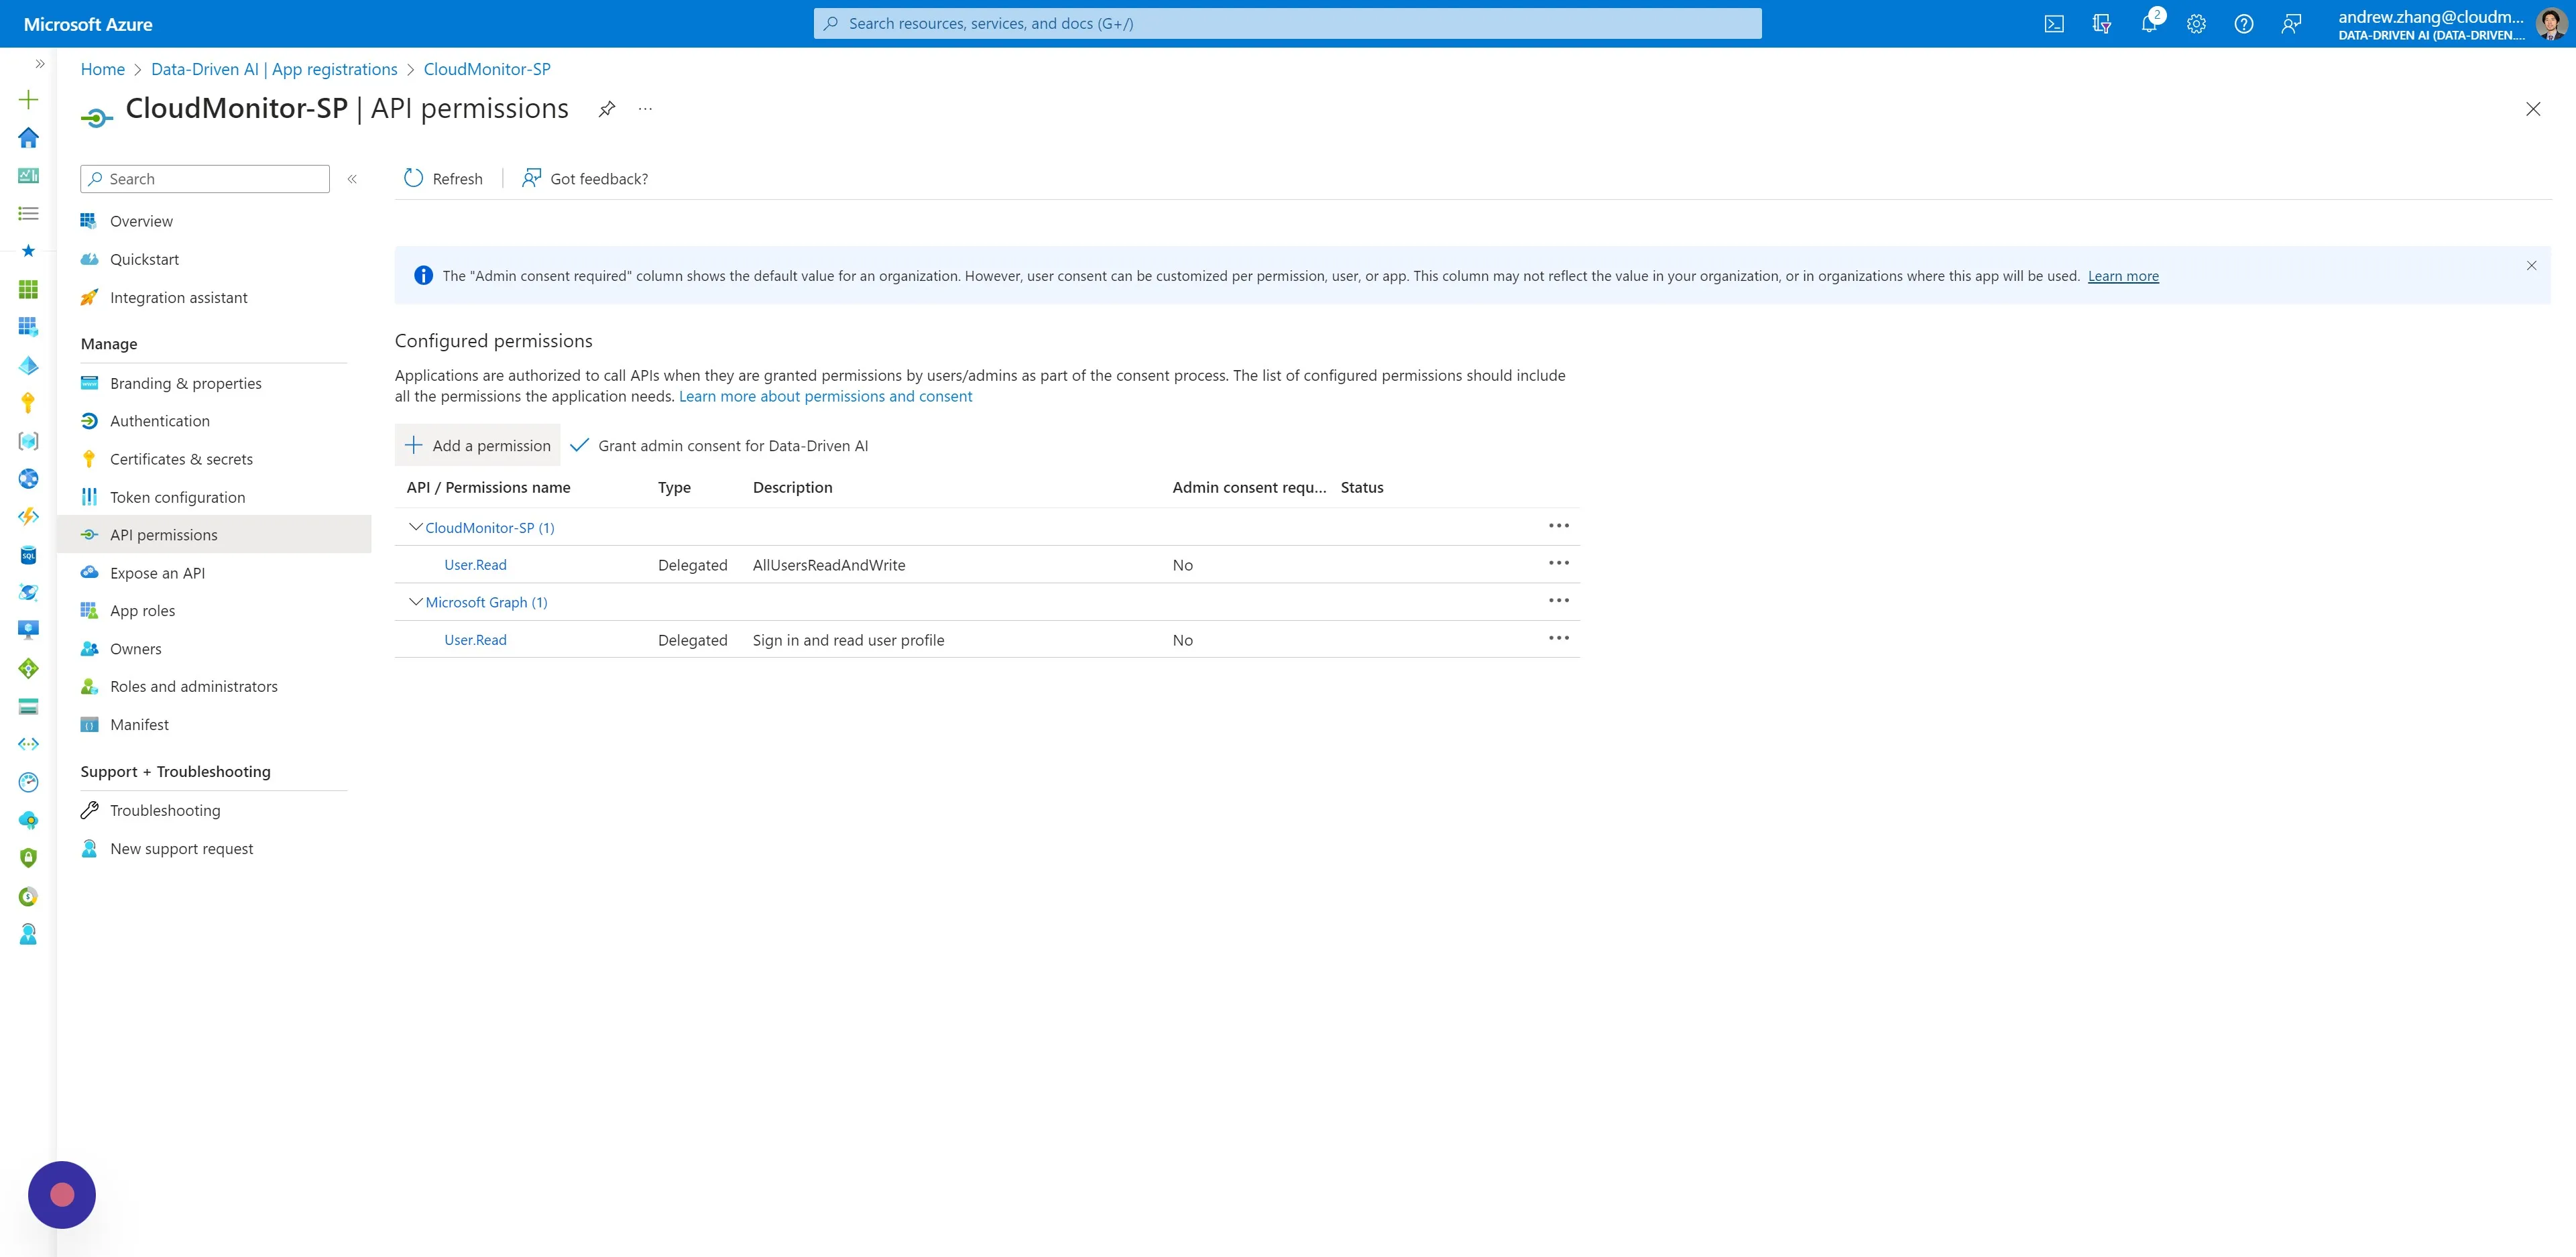The image size is (2576, 1257).
Task: Open the ellipsis menu beside page title
Action: click(646, 109)
